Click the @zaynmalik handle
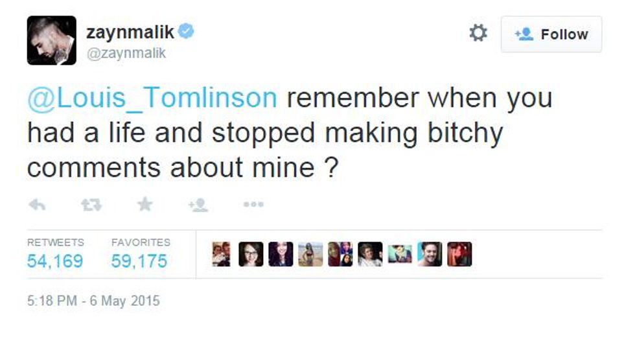This screenshot has height=337, width=635. point(126,53)
